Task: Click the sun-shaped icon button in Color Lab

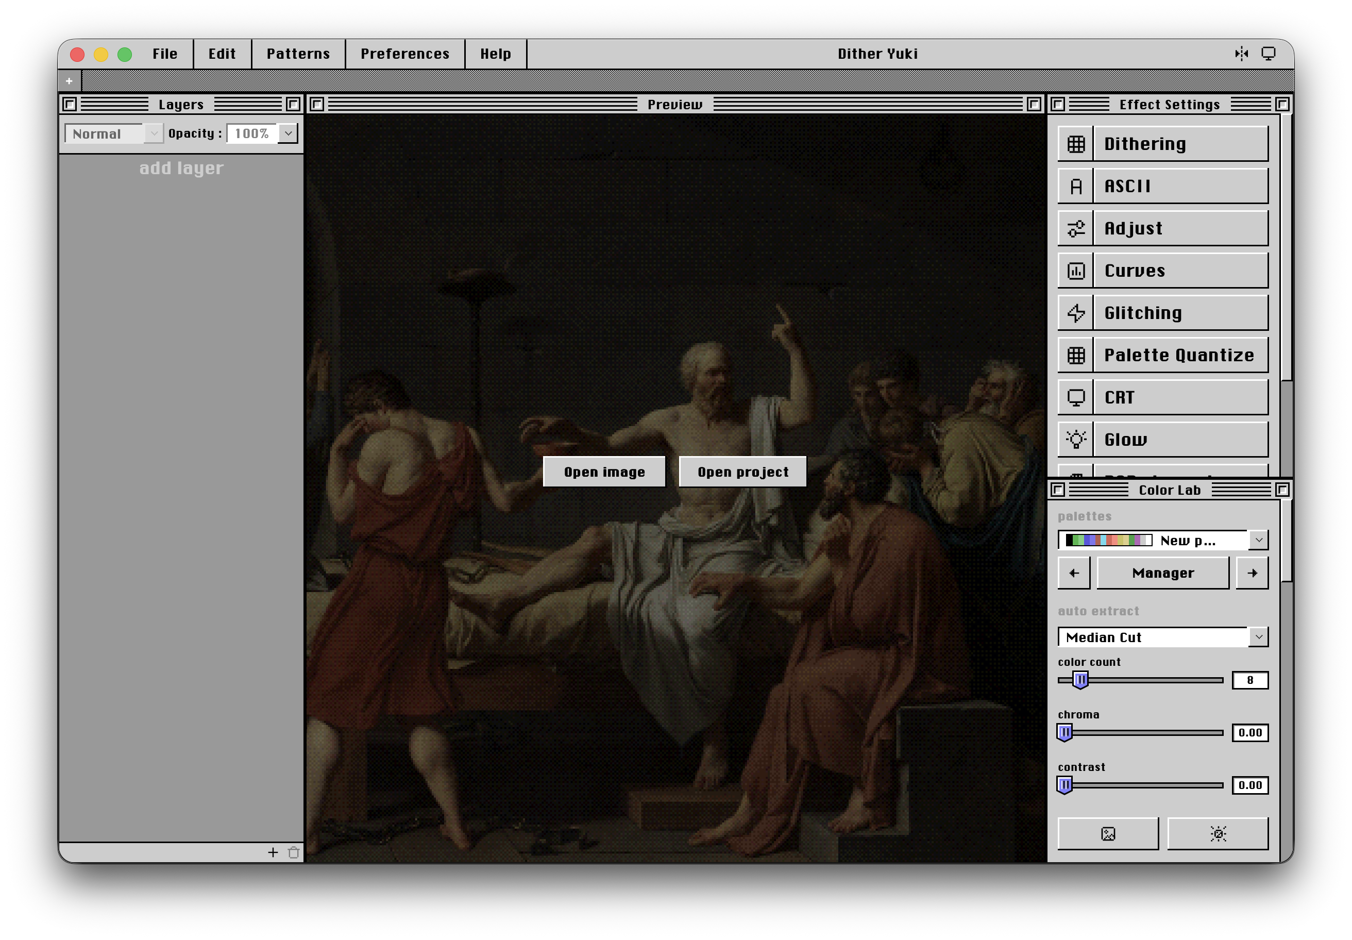Action: tap(1217, 833)
